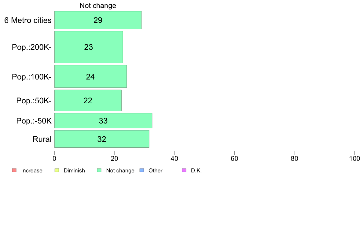Click the green Not change legend swatch
Screen dimensions: 363x225
[x=99, y=170]
